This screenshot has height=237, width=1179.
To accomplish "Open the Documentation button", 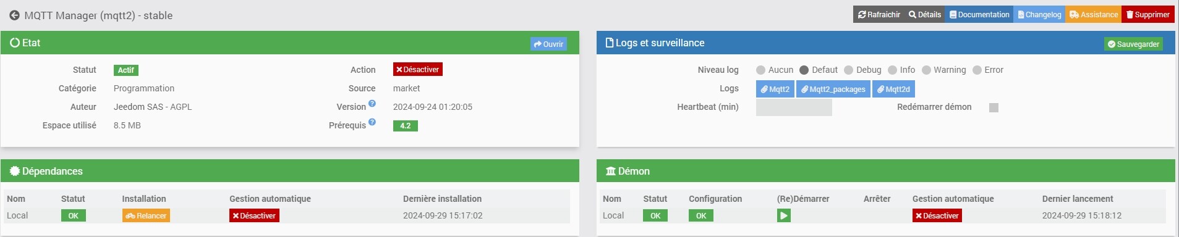I will click(979, 15).
